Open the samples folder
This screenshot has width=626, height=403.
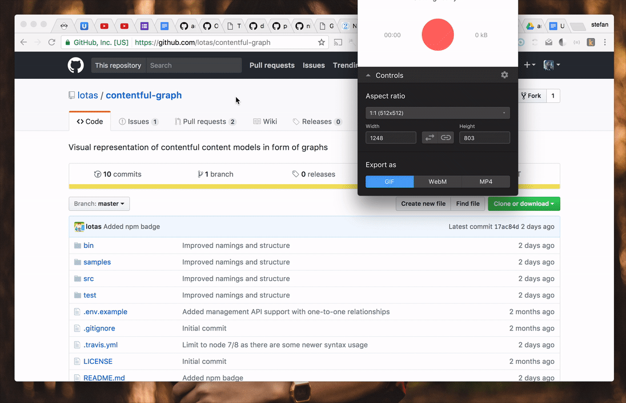point(97,262)
